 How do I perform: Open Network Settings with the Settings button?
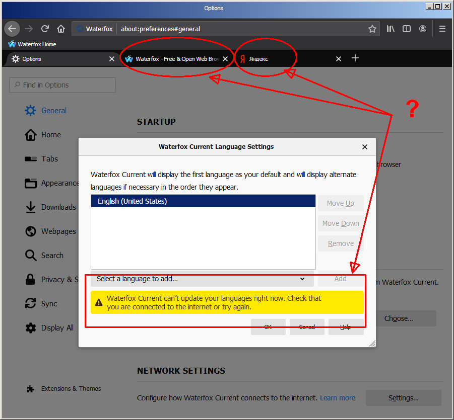point(403,397)
